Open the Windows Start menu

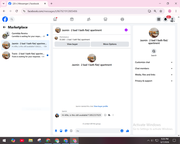tap(4, 140)
